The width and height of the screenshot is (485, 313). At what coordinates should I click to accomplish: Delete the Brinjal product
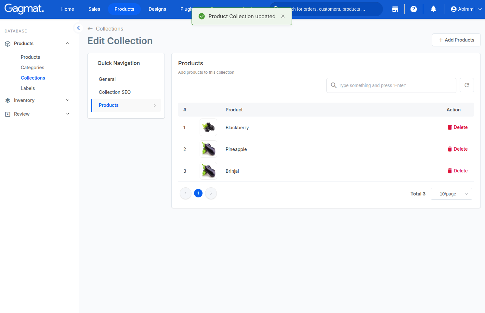click(x=457, y=171)
